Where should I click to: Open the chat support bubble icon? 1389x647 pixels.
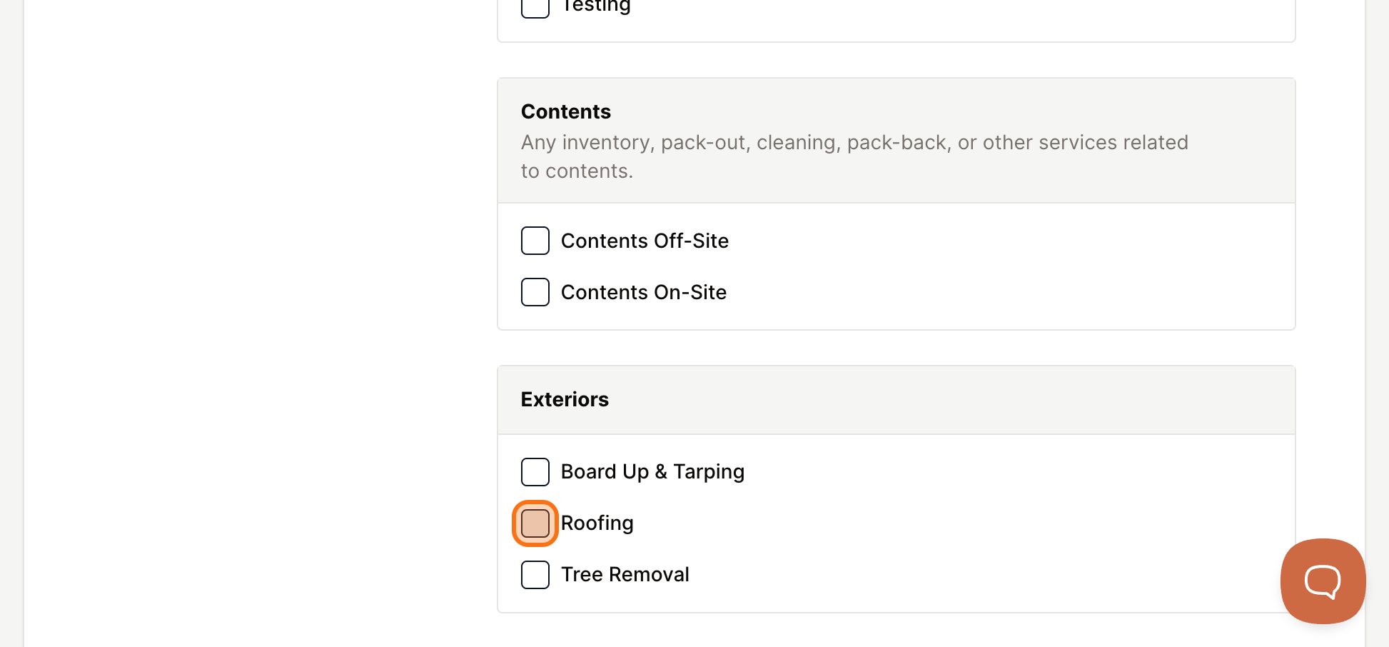[x=1323, y=581]
